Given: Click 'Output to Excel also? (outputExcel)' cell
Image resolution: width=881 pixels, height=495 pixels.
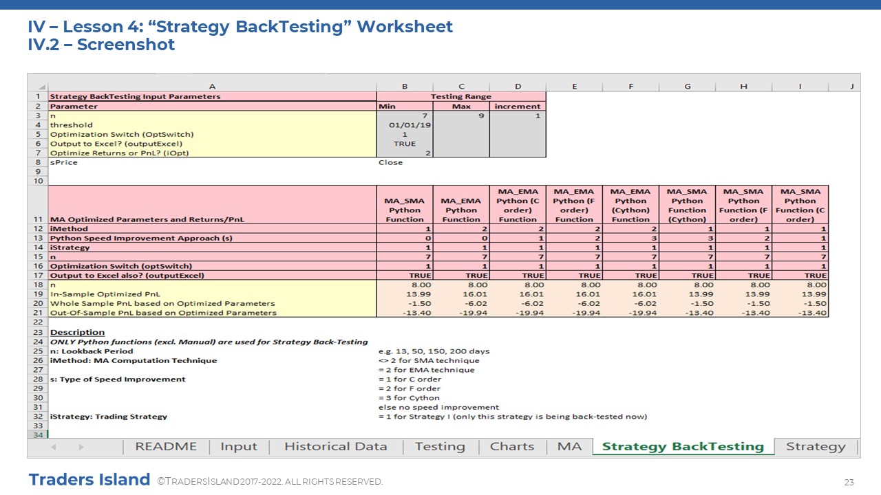Looking at the screenshot, I should pos(212,276).
